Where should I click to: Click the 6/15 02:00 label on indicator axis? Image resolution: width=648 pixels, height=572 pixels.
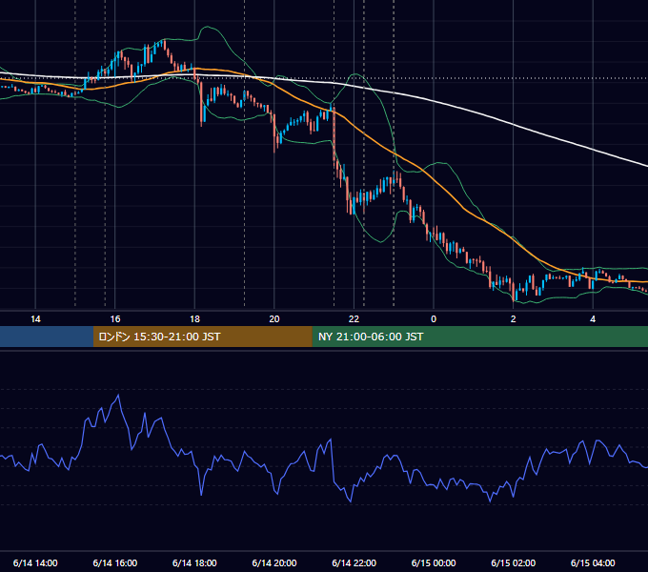tap(514, 562)
